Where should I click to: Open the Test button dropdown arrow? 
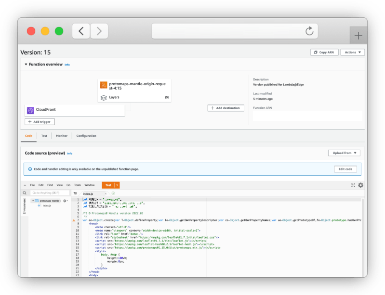coord(117,185)
